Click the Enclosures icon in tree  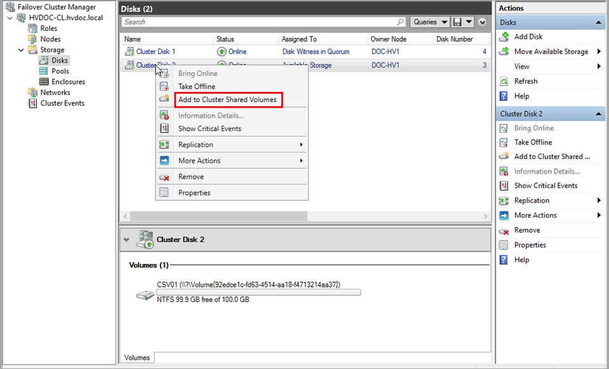coord(44,82)
